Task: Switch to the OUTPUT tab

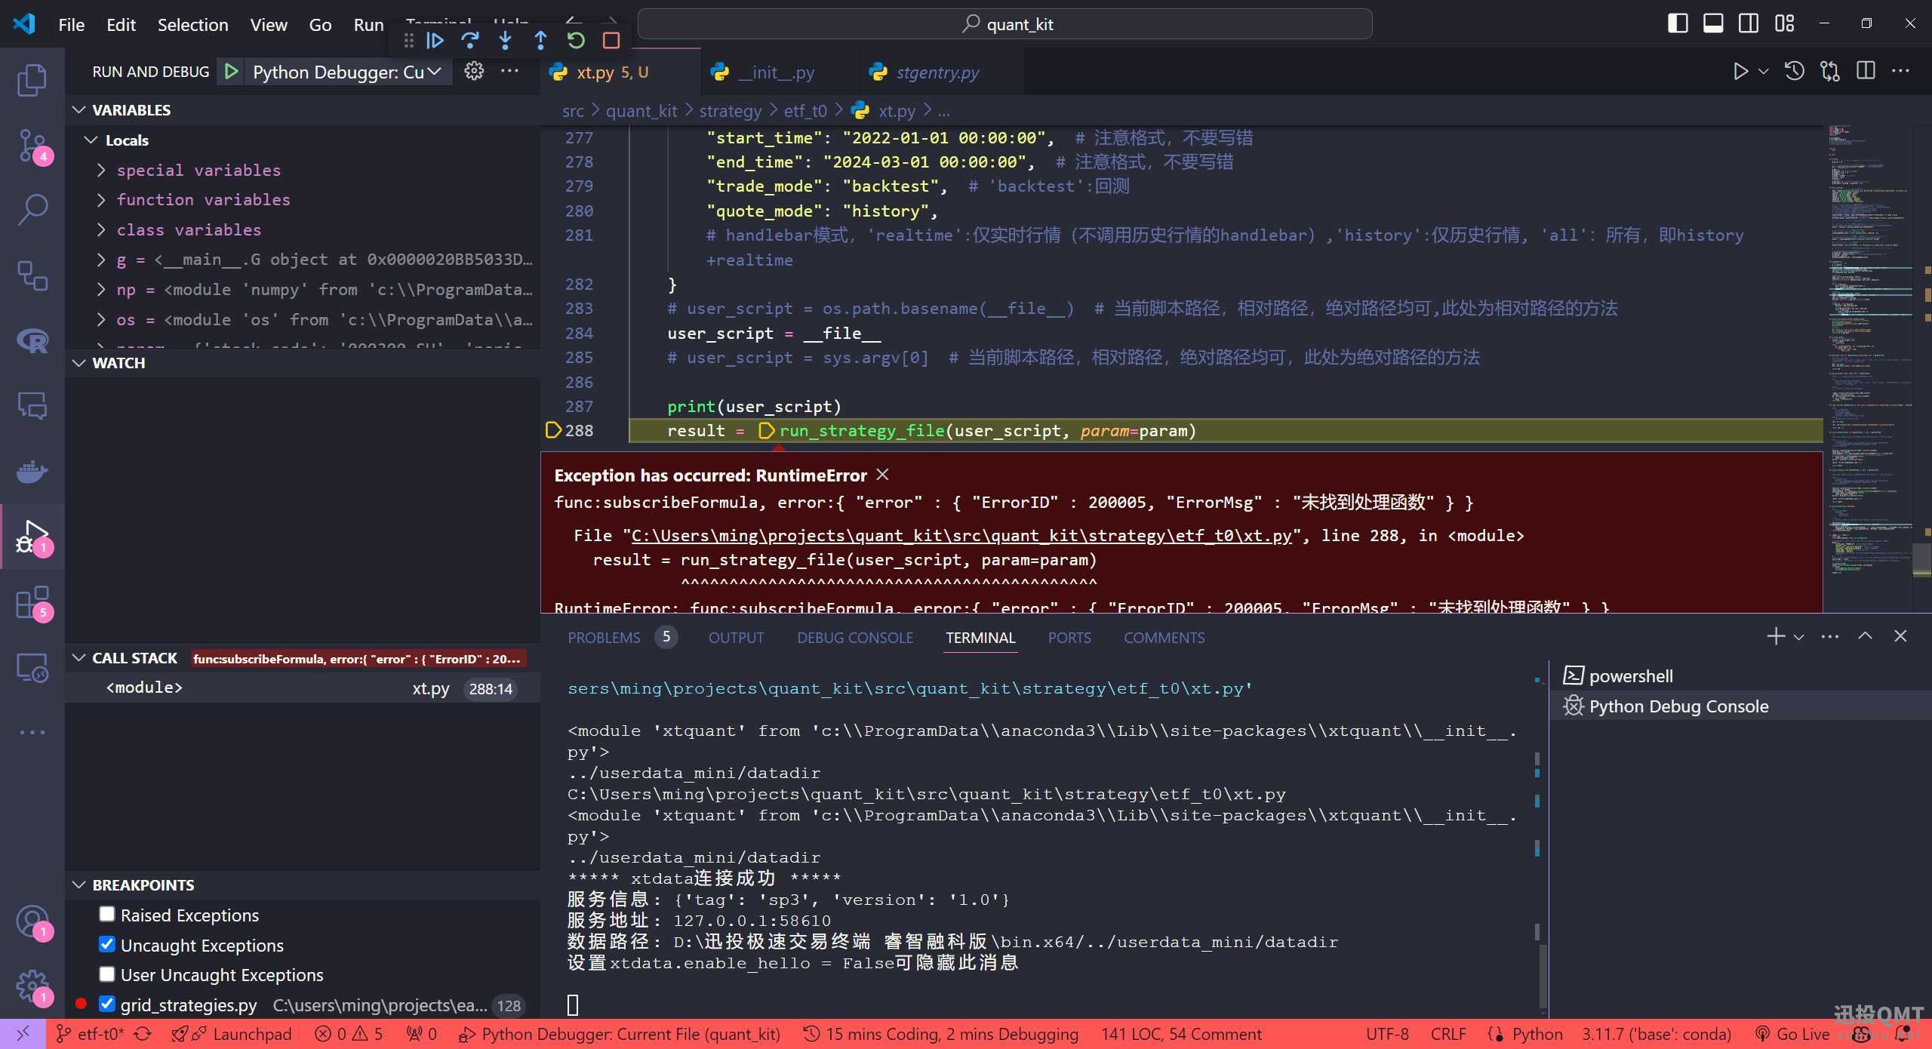Action: (x=736, y=638)
